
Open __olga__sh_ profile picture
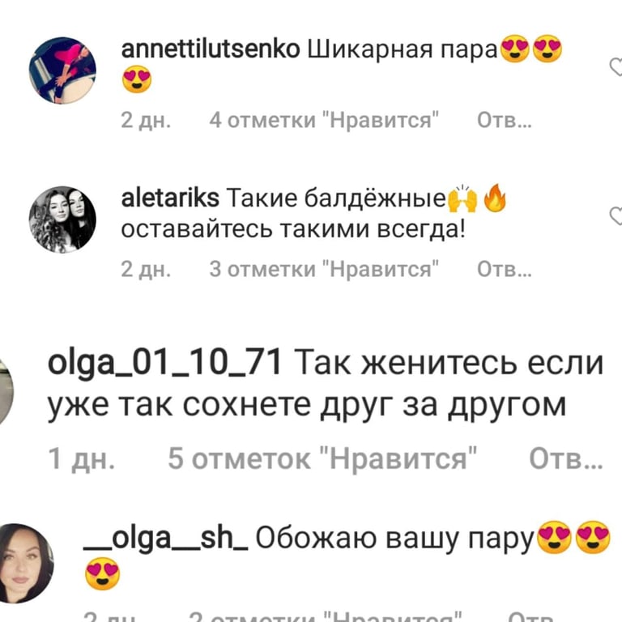coord(25,564)
